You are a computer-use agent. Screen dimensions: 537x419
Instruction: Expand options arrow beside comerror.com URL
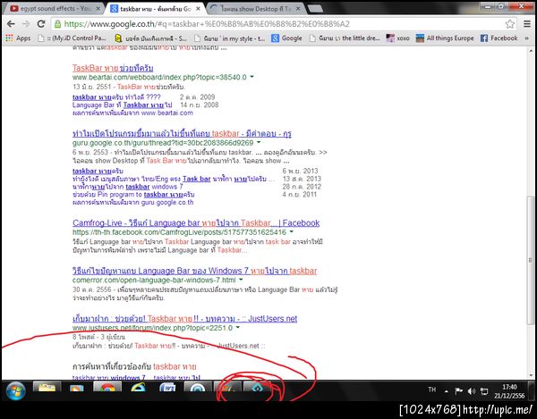tap(241, 280)
